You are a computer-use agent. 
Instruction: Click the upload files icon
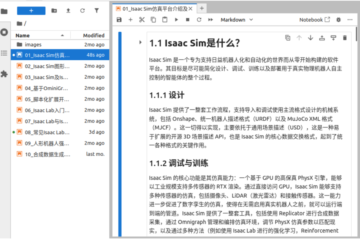click(68, 11)
